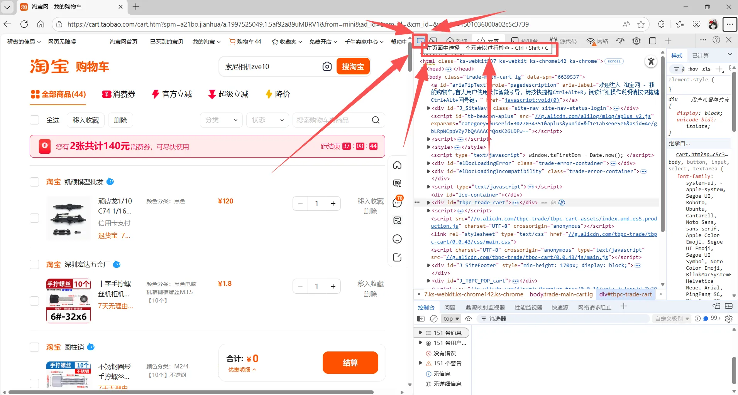The image size is (738, 395).
Task: Open the 分类 category dropdown
Action: [x=221, y=120]
